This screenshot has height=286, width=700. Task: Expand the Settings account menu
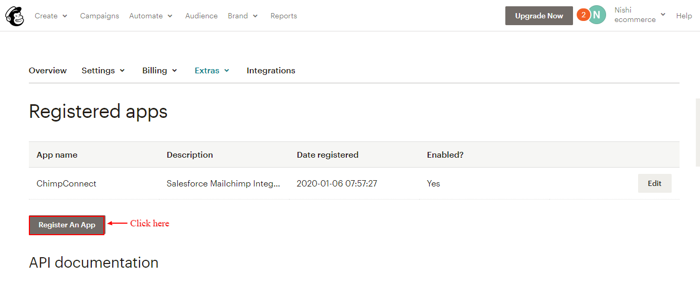pyautogui.click(x=103, y=70)
